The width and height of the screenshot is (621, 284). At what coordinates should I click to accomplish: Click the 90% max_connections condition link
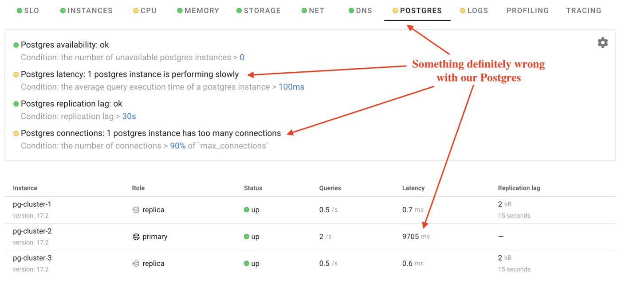(178, 145)
